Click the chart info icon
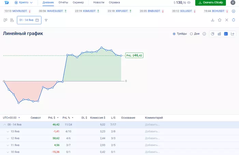The image size is (239, 155). [x=204, y=34]
